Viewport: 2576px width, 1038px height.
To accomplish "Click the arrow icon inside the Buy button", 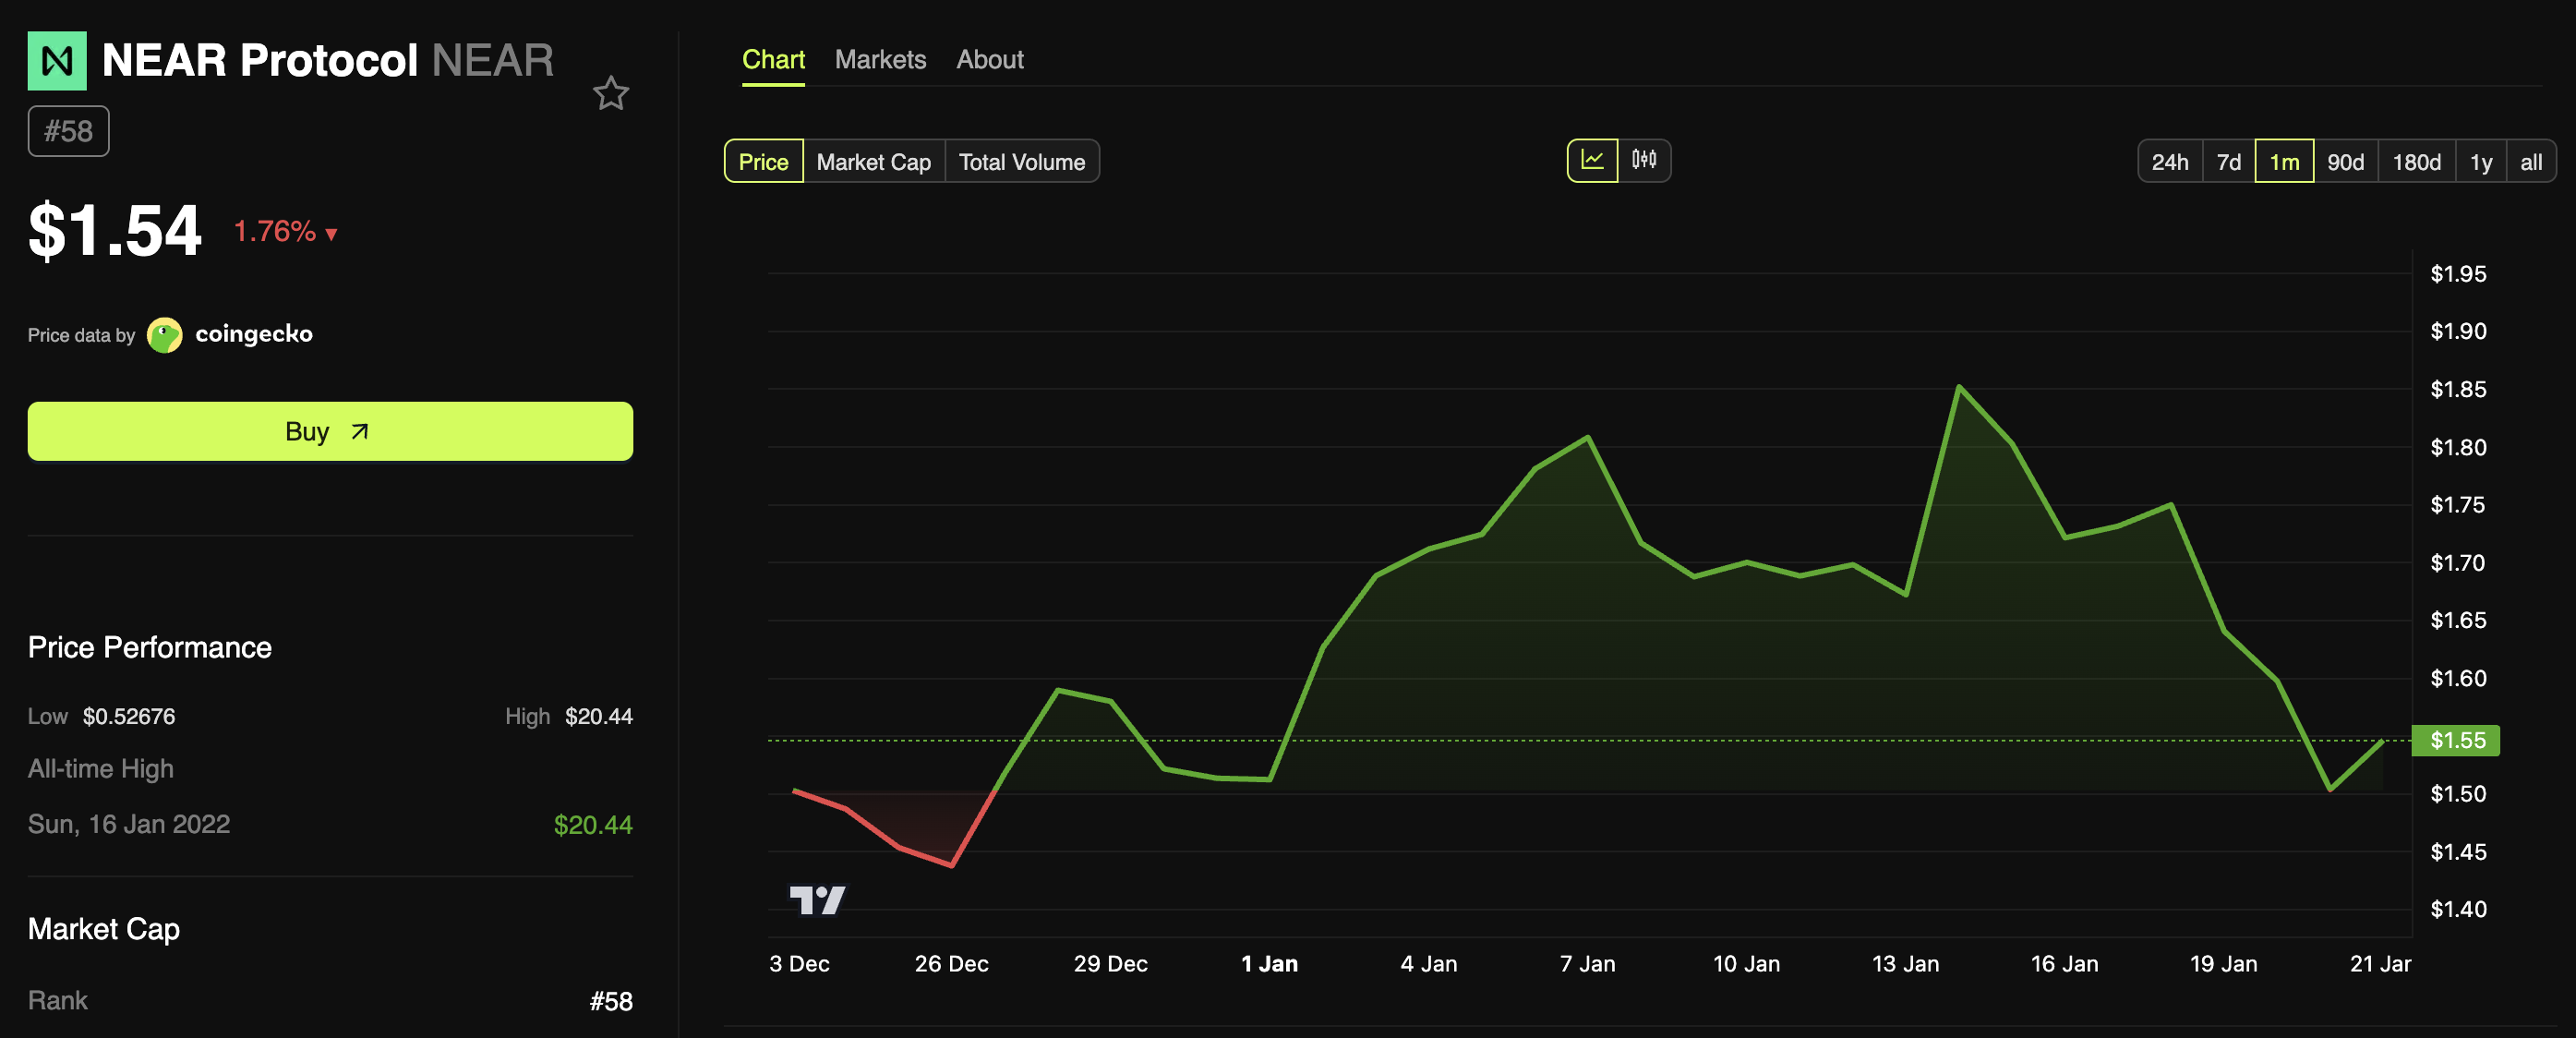I will [x=358, y=431].
